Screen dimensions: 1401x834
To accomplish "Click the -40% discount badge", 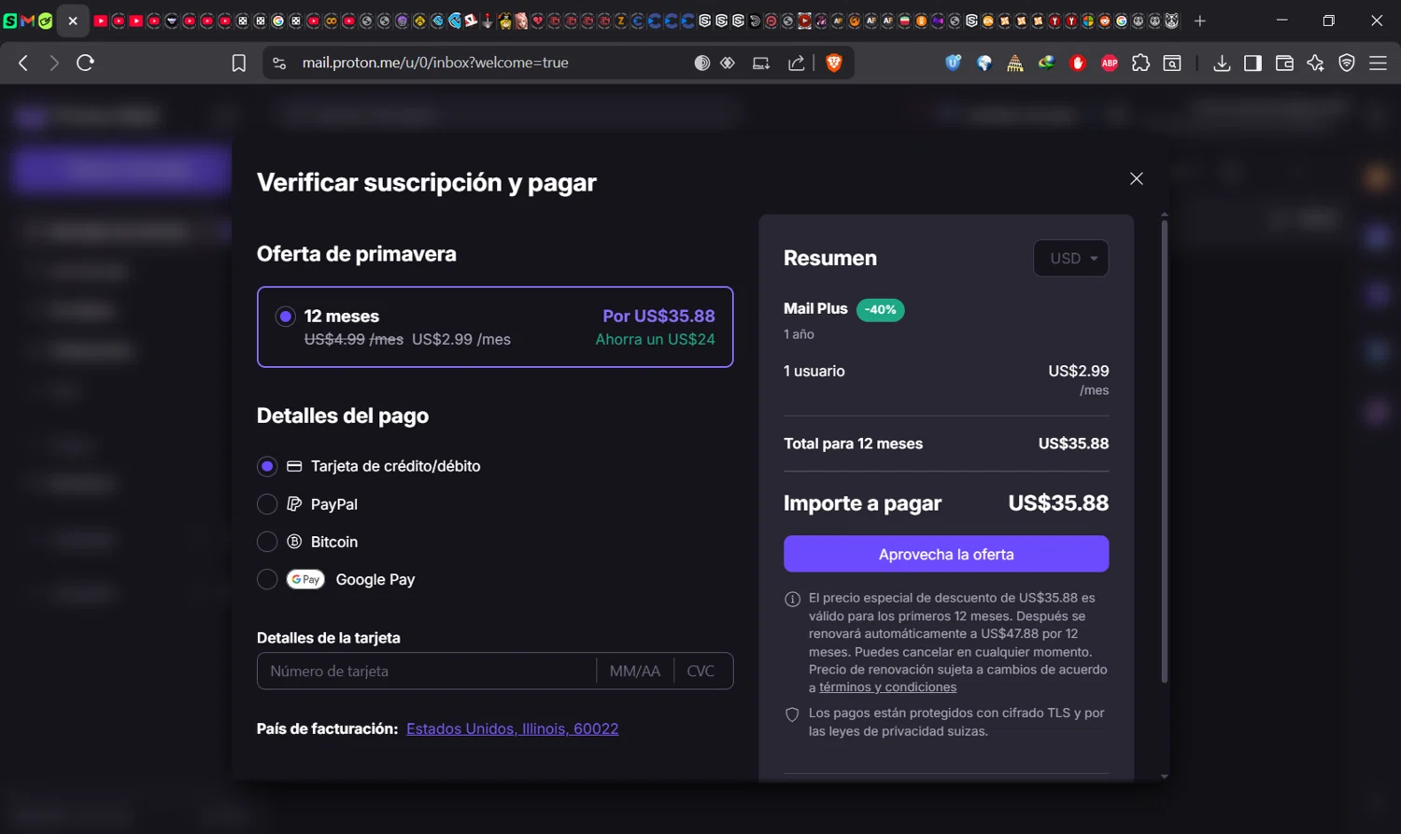I will tap(880, 309).
